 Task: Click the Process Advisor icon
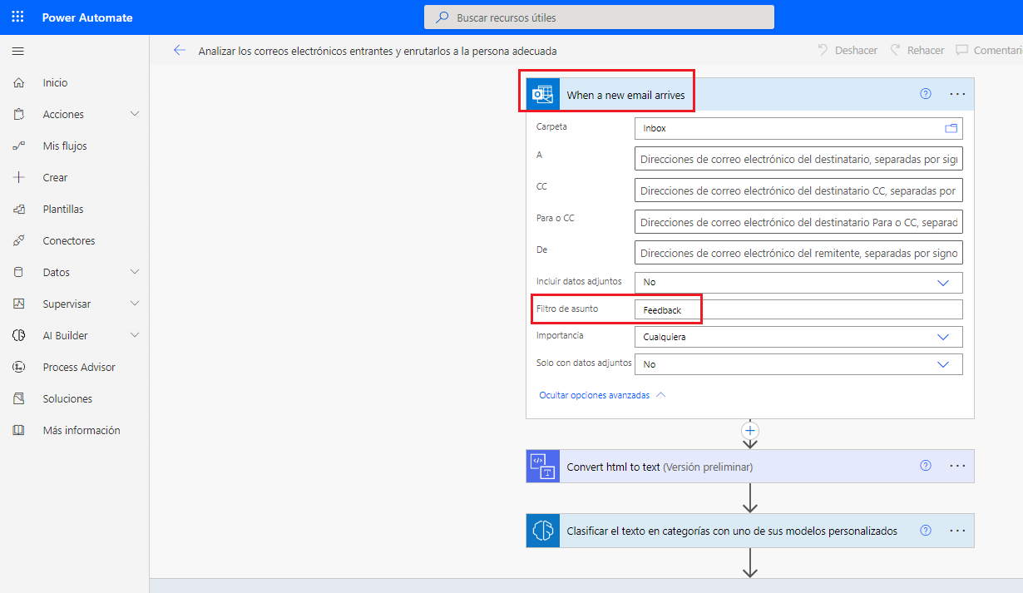[x=19, y=368]
